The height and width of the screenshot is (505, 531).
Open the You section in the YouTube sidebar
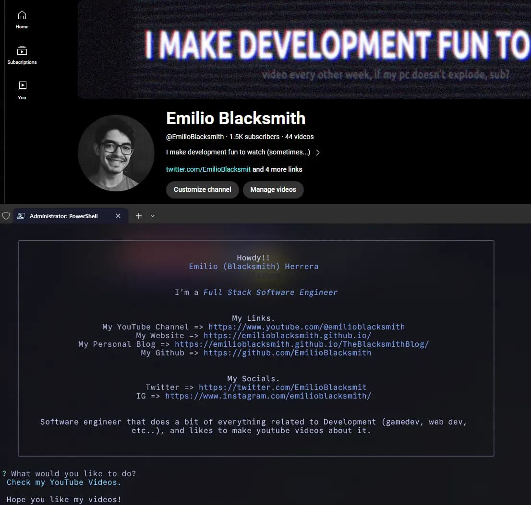click(22, 91)
